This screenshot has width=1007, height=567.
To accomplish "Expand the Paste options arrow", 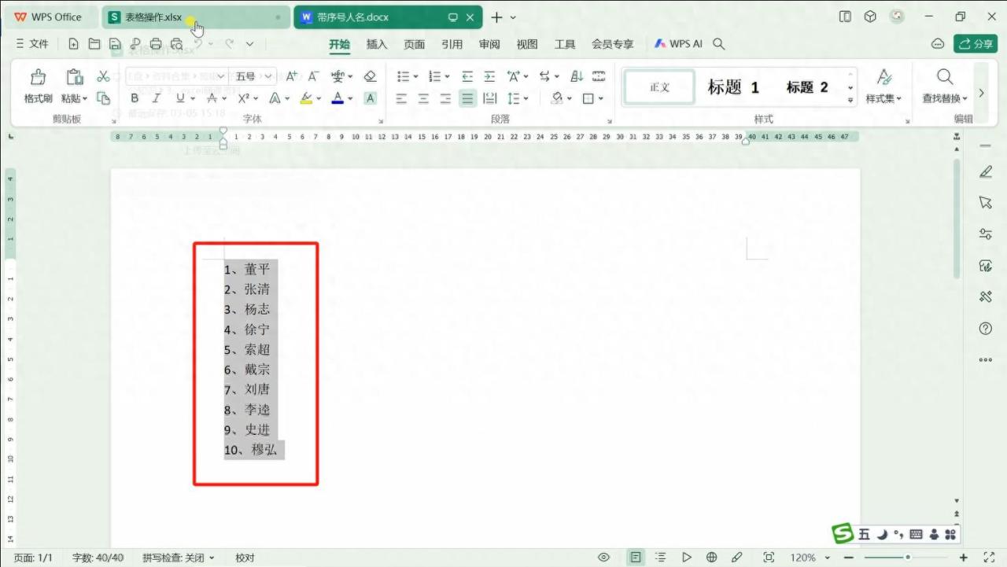I will point(85,99).
